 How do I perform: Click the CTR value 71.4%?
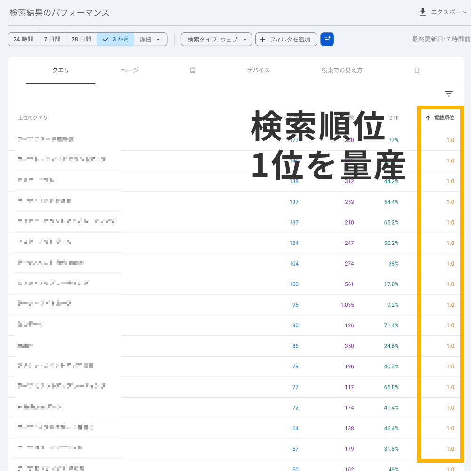(x=391, y=325)
